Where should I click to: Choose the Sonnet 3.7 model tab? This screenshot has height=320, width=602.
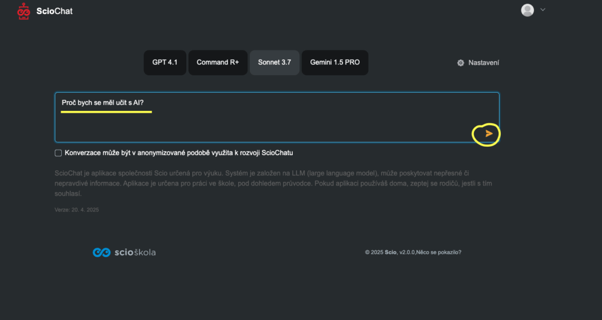[x=275, y=62]
